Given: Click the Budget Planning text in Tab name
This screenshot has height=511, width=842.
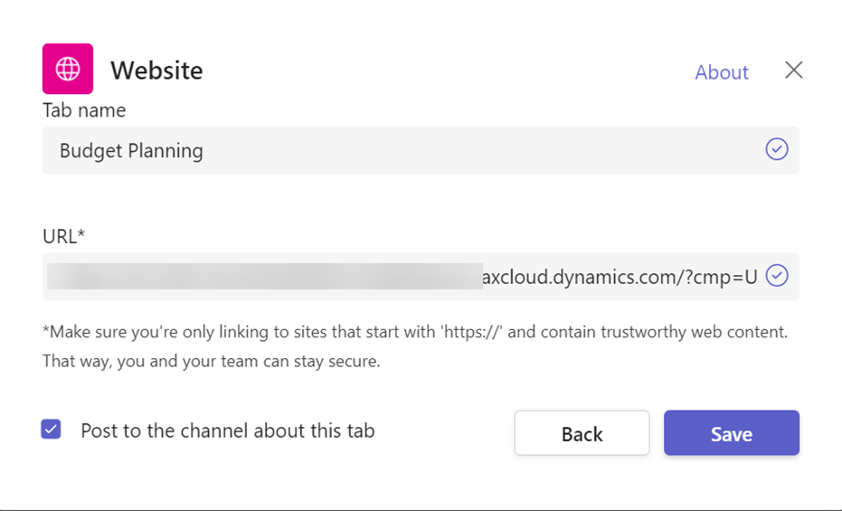Looking at the screenshot, I should (x=131, y=151).
